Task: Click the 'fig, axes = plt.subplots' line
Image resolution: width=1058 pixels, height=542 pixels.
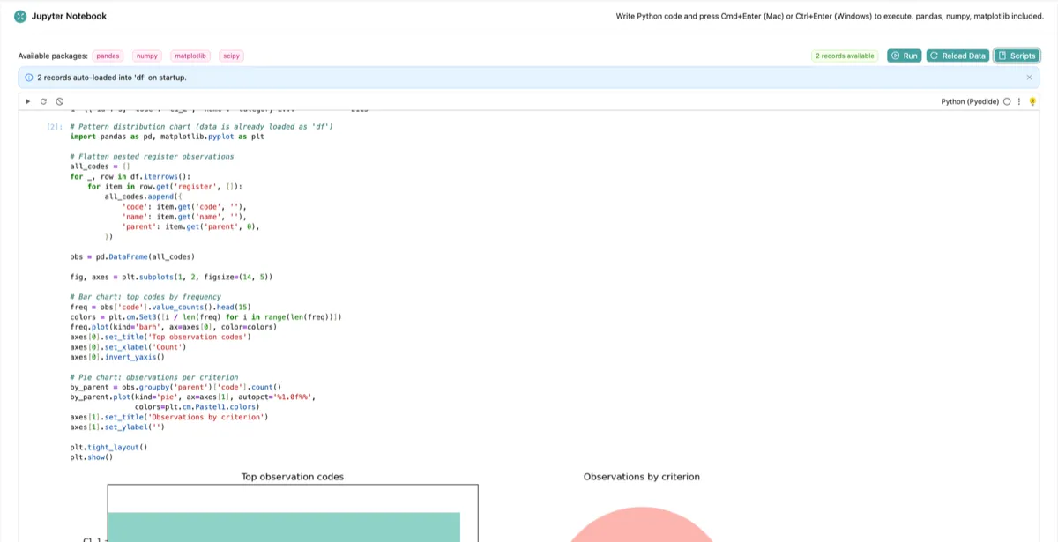Action: point(171,277)
